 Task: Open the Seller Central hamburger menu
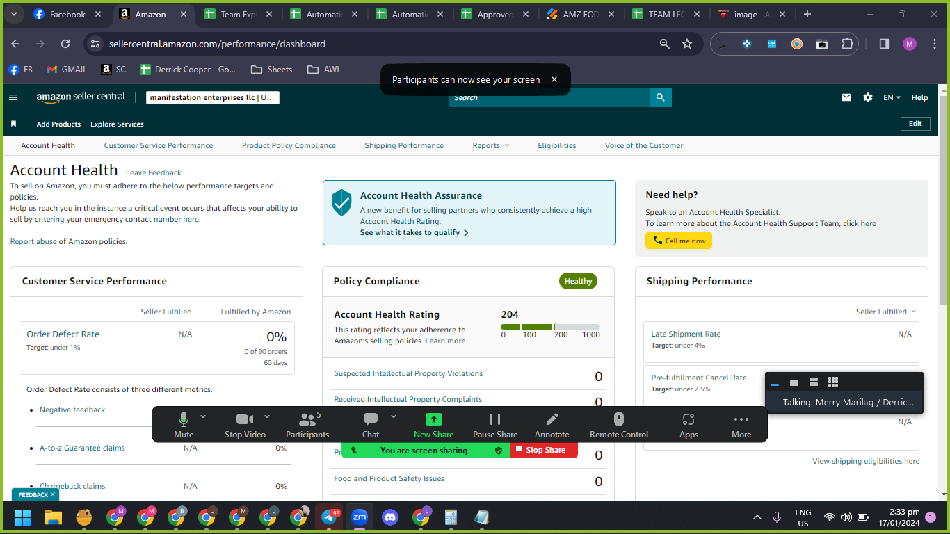point(13,97)
